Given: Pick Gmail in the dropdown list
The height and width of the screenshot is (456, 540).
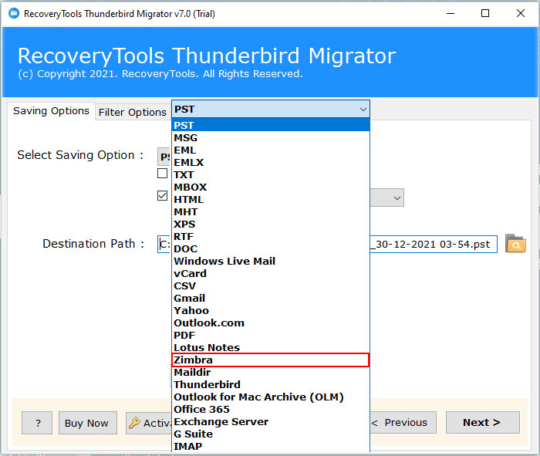Looking at the screenshot, I should click(x=270, y=299).
